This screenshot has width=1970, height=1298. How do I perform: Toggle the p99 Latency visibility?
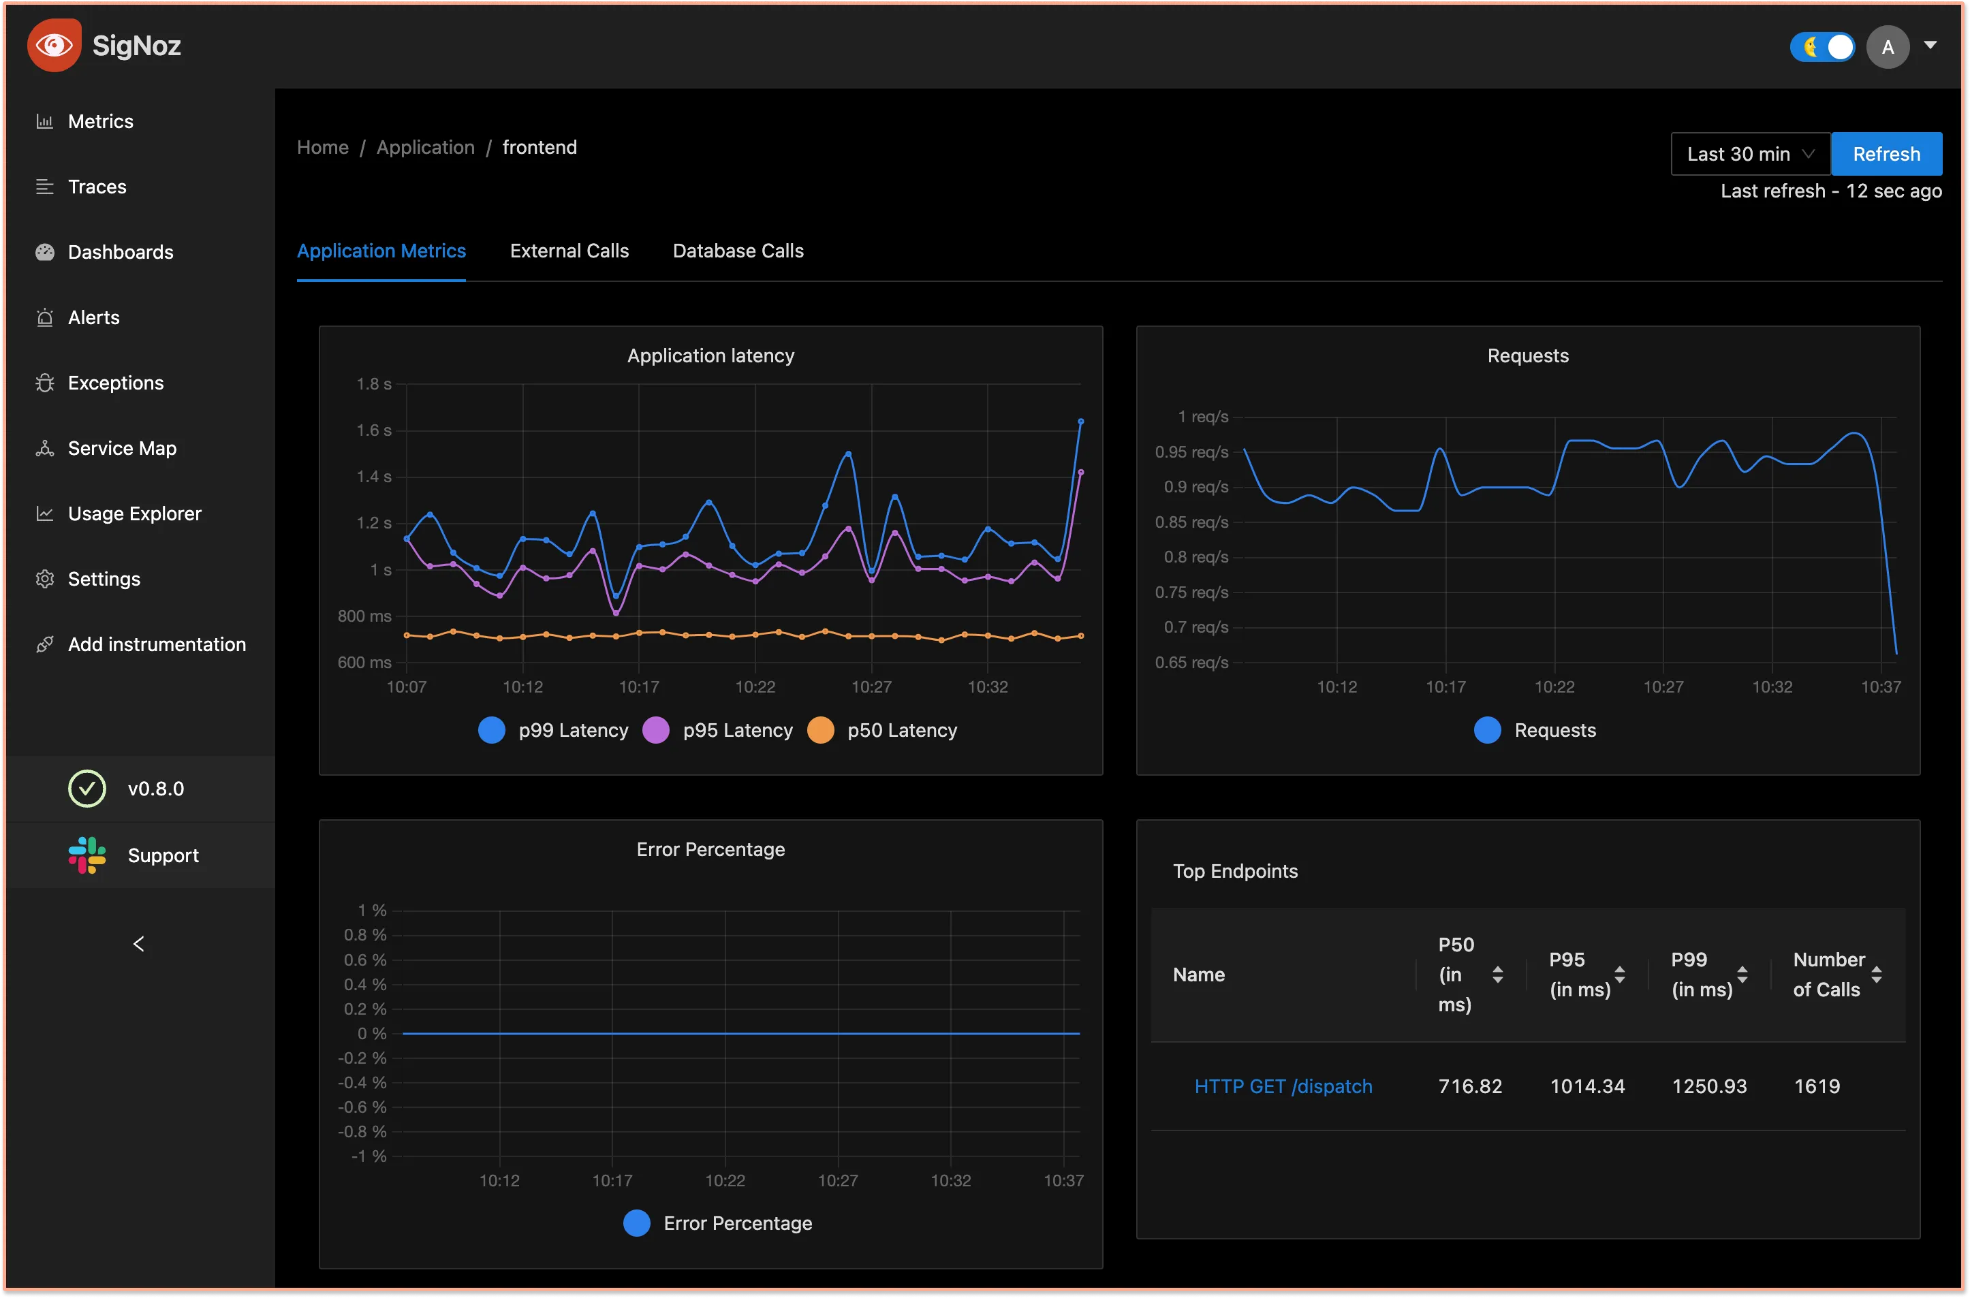550,730
